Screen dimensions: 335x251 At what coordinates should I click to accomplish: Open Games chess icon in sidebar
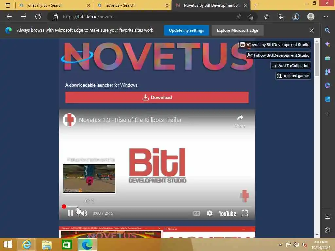327,72
